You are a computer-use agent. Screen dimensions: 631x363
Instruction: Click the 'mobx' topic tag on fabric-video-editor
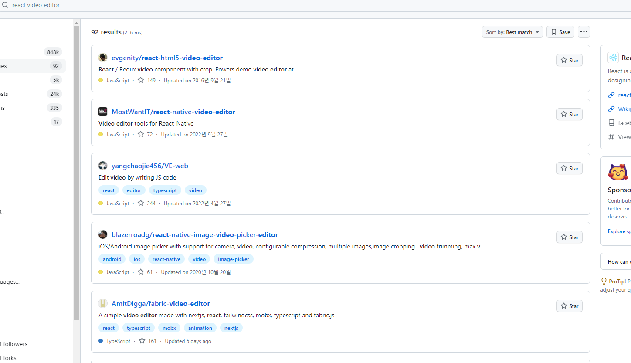click(x=169, y=328)
